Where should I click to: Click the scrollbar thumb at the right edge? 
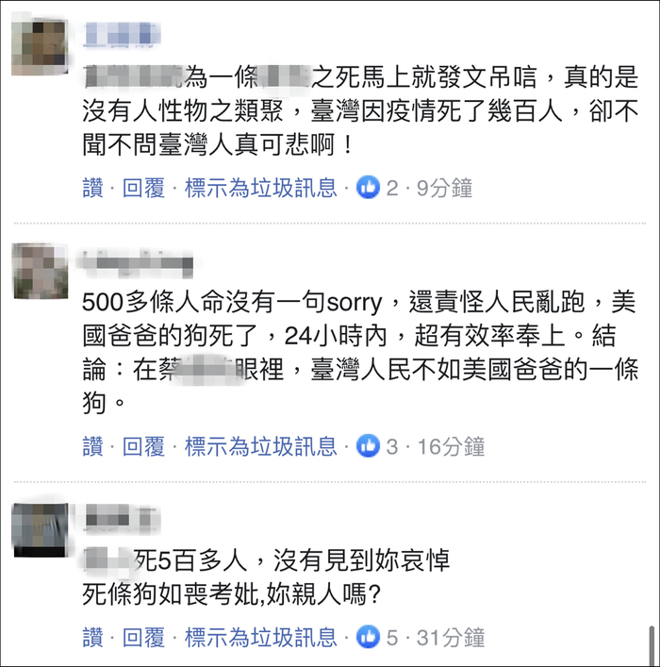point(652,644)
